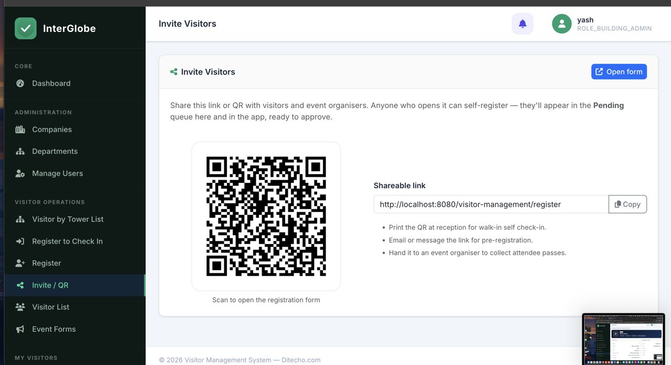The height and width of the screenshot is (365, 671).
Task: Click the Open form button
Action: point(619,72)
